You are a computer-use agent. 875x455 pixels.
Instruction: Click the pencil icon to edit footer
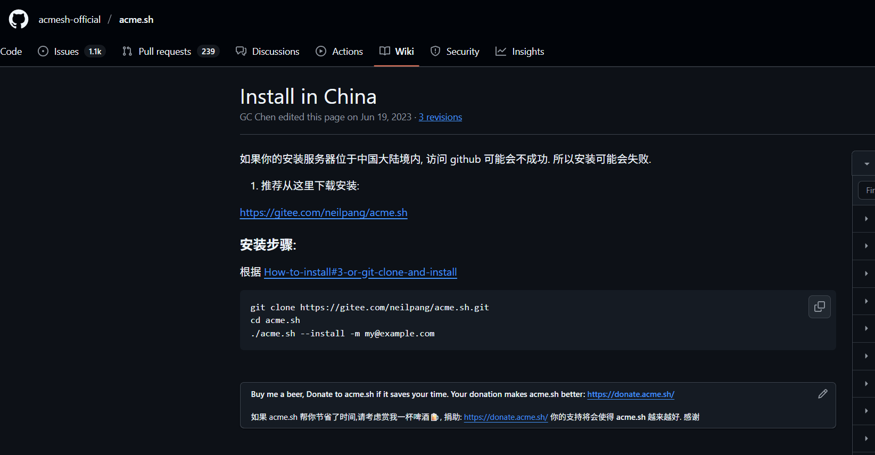tap(822, 394)
